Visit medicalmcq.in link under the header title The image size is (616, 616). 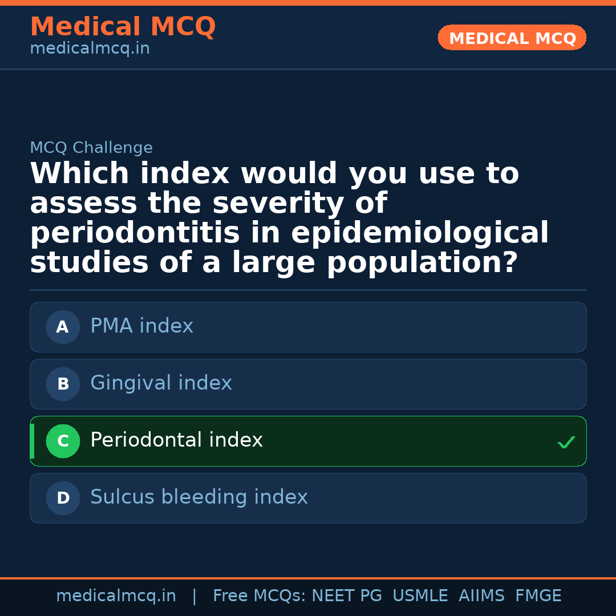(x=90, y=49)
